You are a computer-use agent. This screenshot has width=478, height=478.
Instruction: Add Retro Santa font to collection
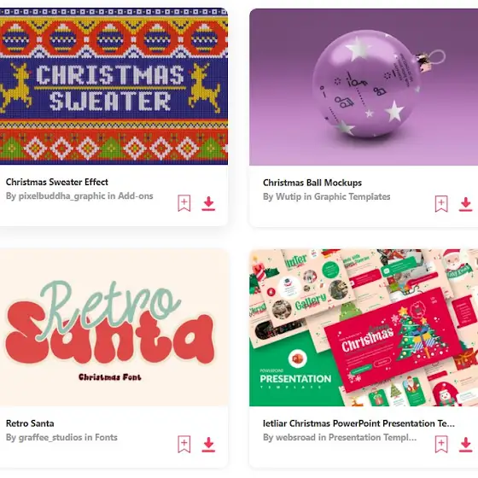[184, 444]
